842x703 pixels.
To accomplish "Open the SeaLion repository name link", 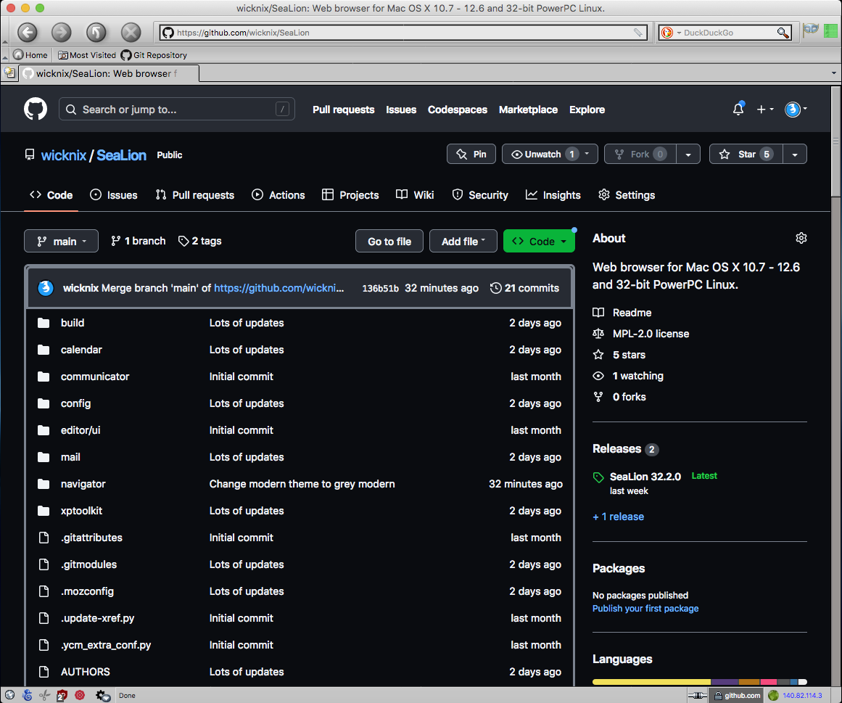I will coord(121,155).
